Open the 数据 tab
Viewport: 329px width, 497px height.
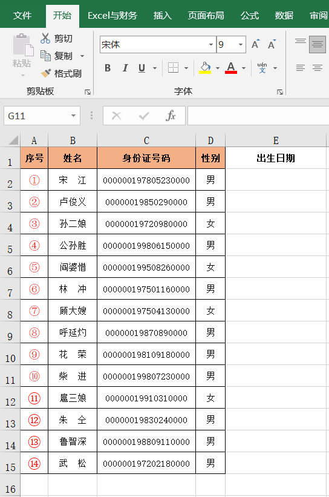click(x=284, y=15)
